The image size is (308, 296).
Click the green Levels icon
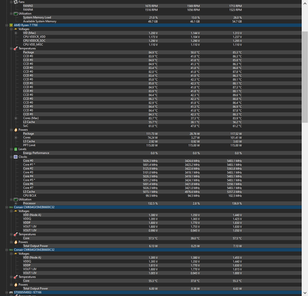point(15,149)
